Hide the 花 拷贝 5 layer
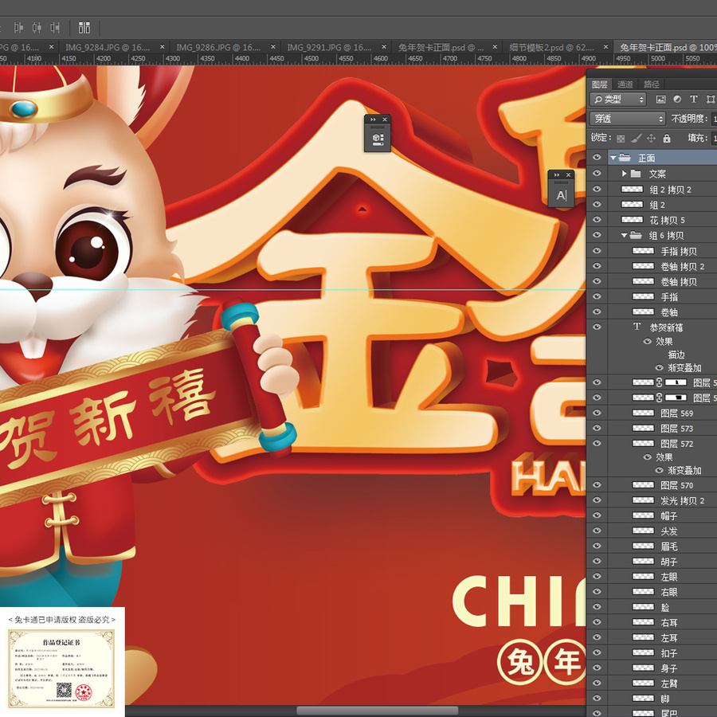 point(597,220)
